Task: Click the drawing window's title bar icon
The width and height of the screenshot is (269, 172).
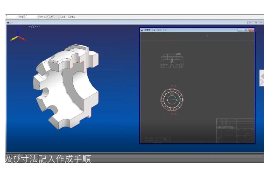Action: tap(142, 30)
